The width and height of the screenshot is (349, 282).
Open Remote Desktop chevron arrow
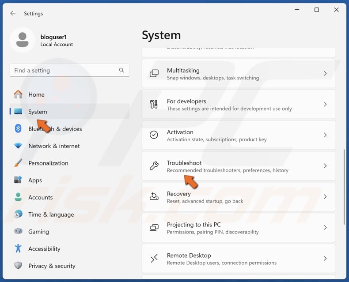pyautogui.click(x=325, y=259)
